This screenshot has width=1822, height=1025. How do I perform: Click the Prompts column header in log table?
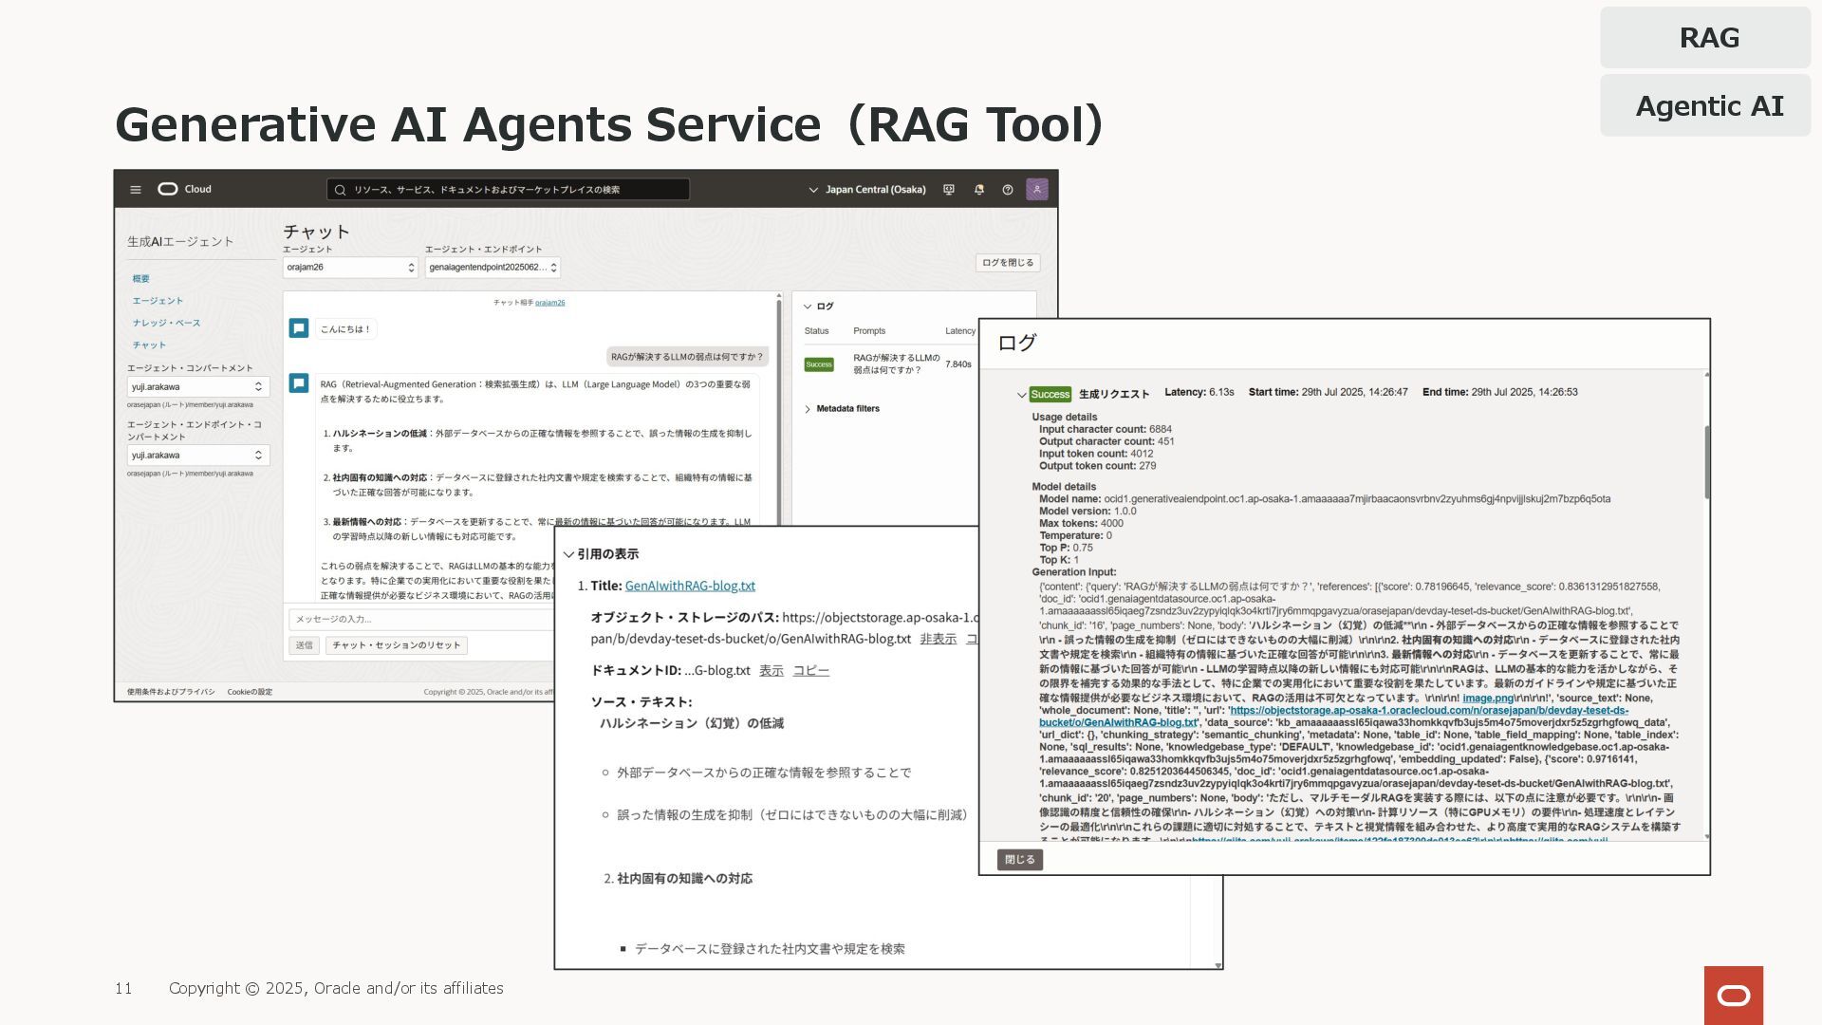tap(869, 331)
